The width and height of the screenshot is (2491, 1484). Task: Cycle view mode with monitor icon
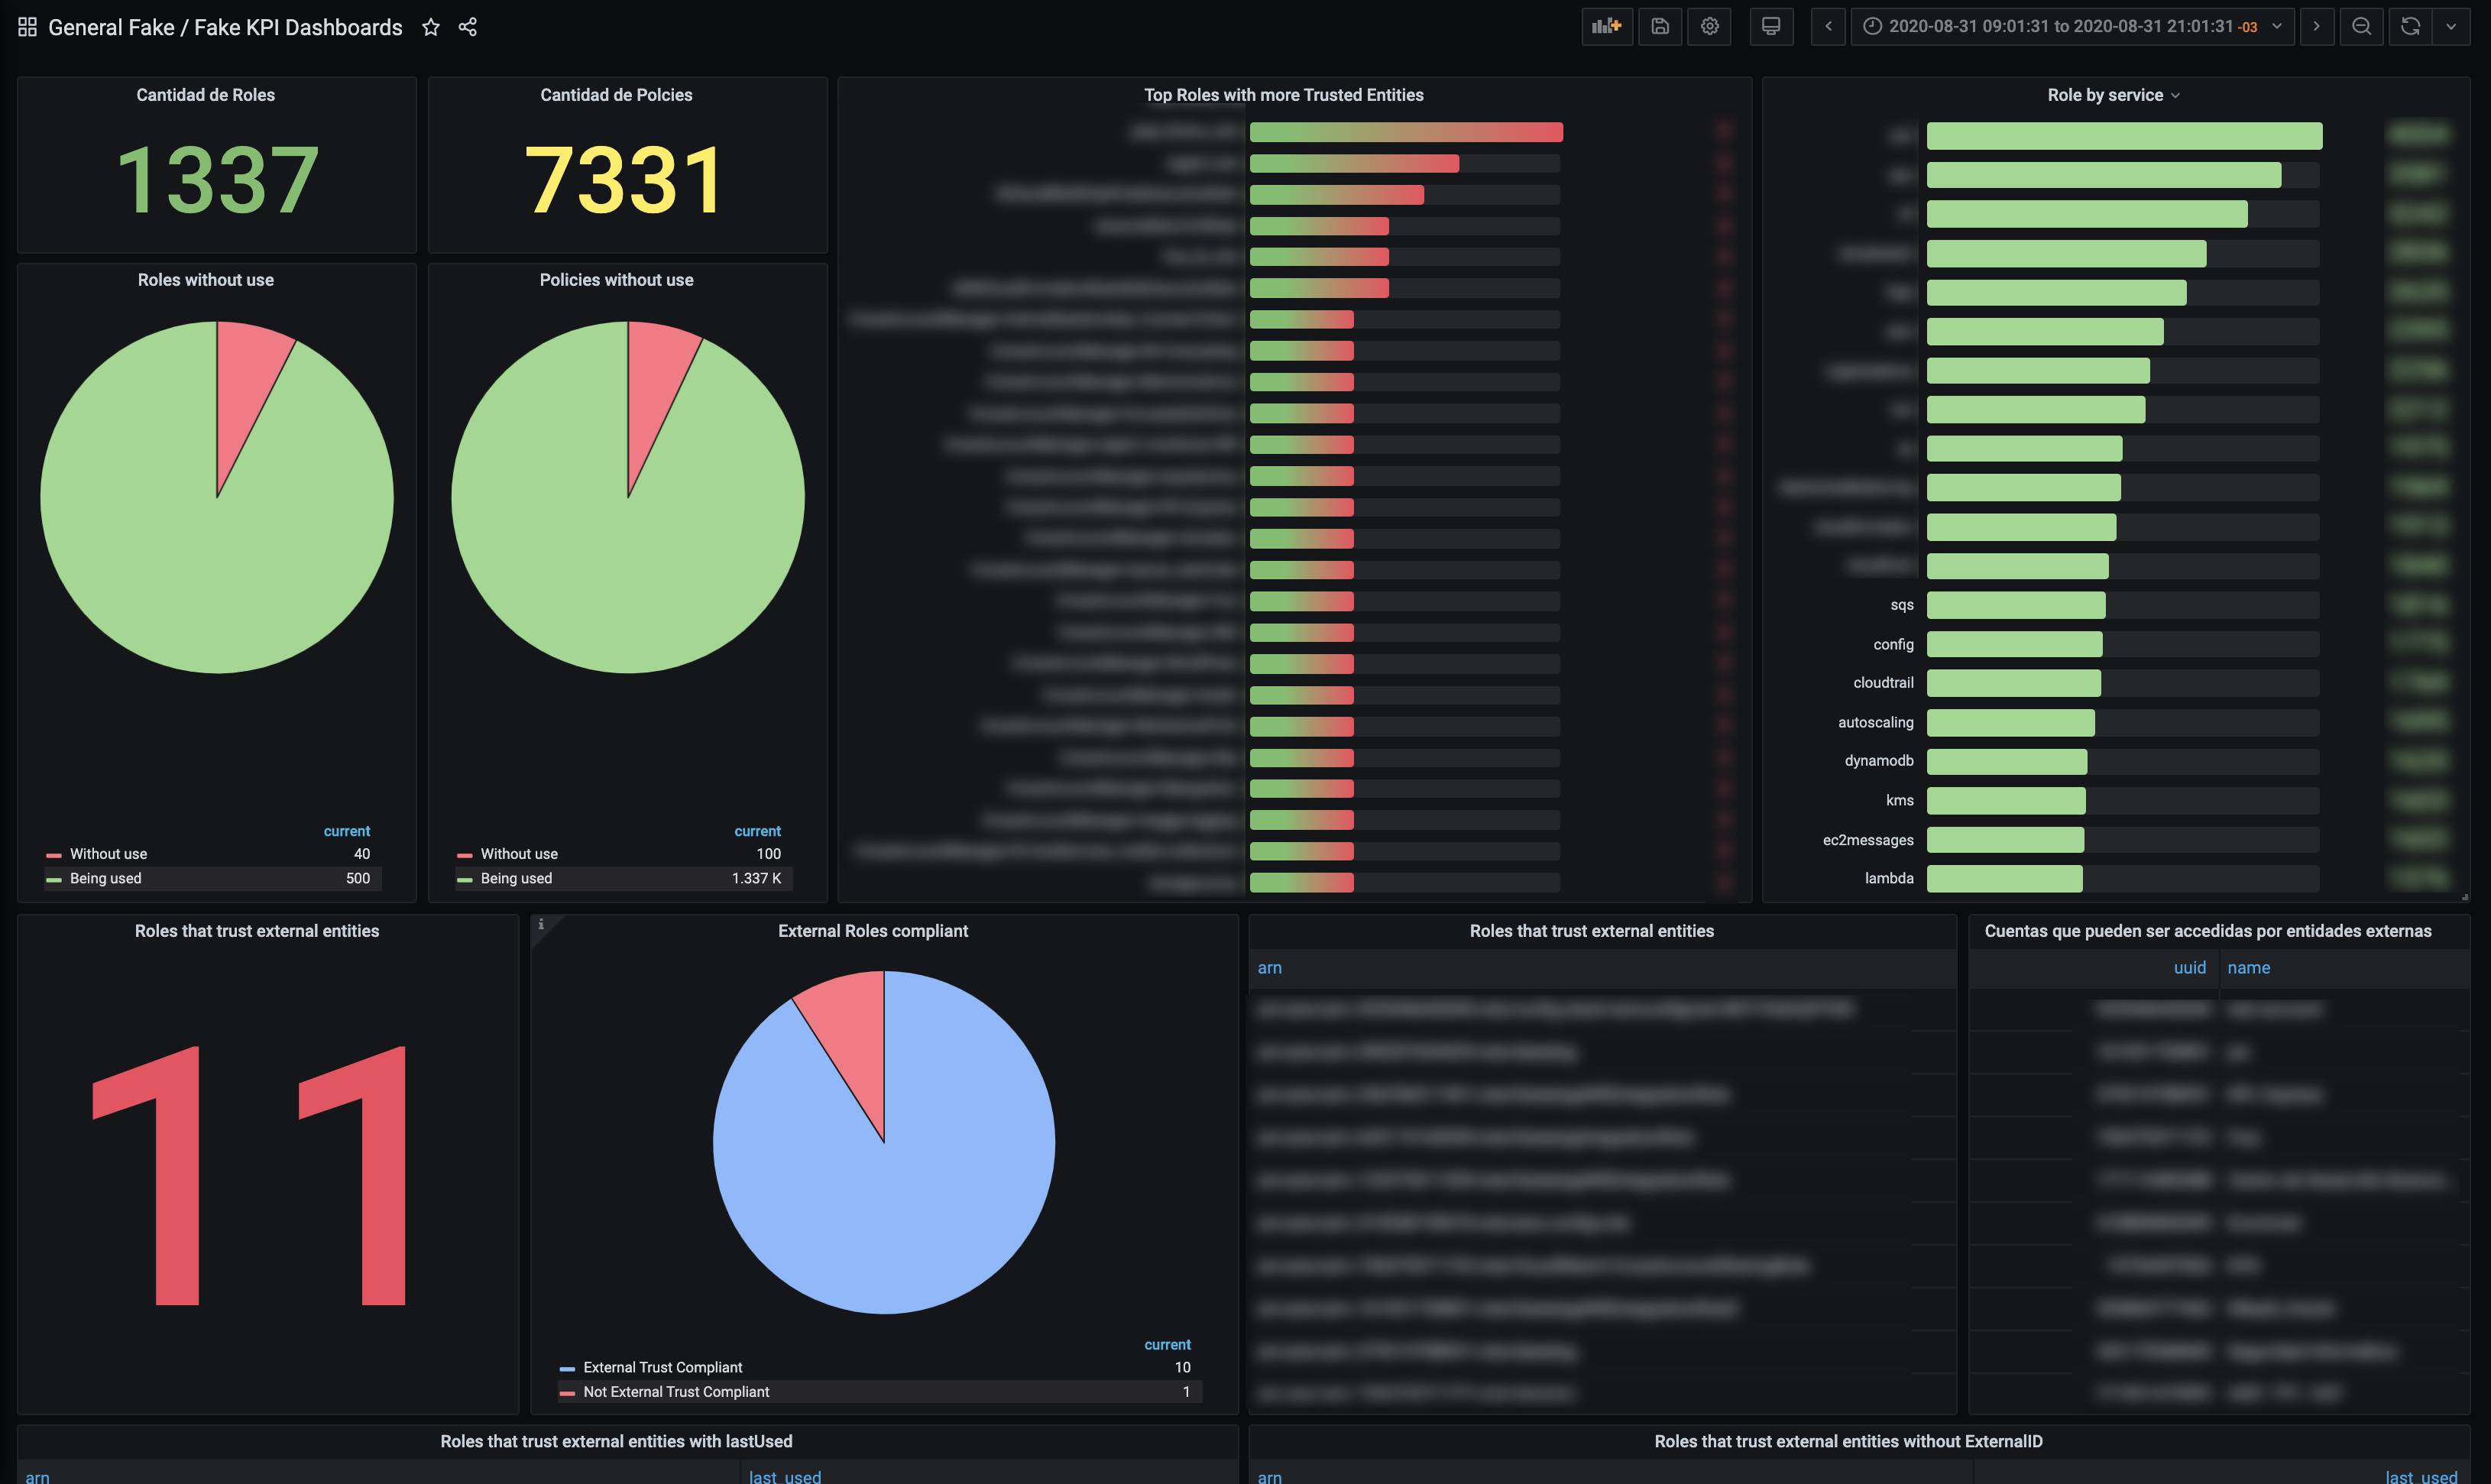pyautogui.click(x=1770, y=26)
